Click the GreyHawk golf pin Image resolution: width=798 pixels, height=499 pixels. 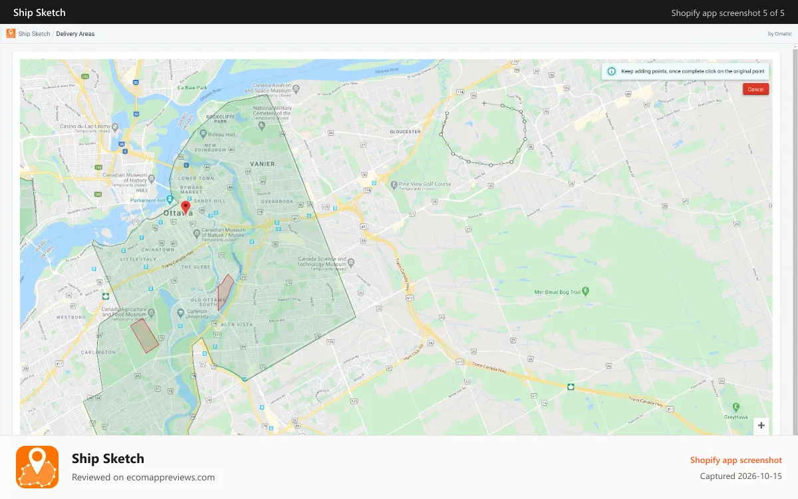735,407
